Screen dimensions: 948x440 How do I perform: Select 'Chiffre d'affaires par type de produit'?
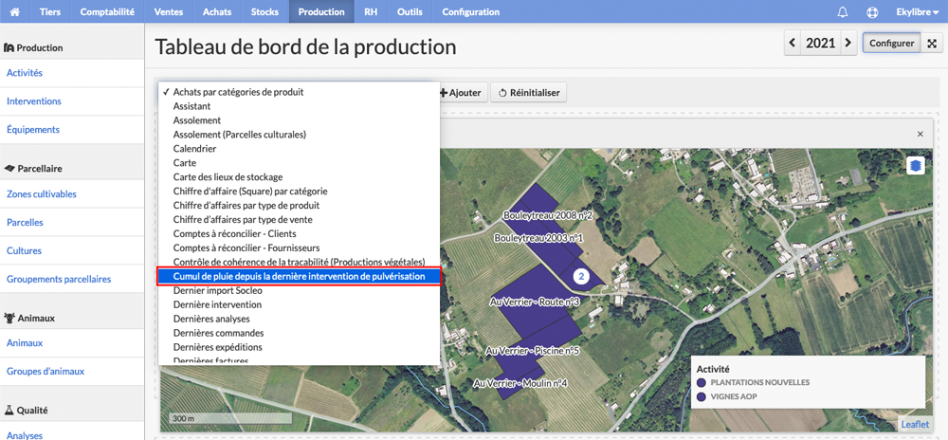click(x=299, y=206)
